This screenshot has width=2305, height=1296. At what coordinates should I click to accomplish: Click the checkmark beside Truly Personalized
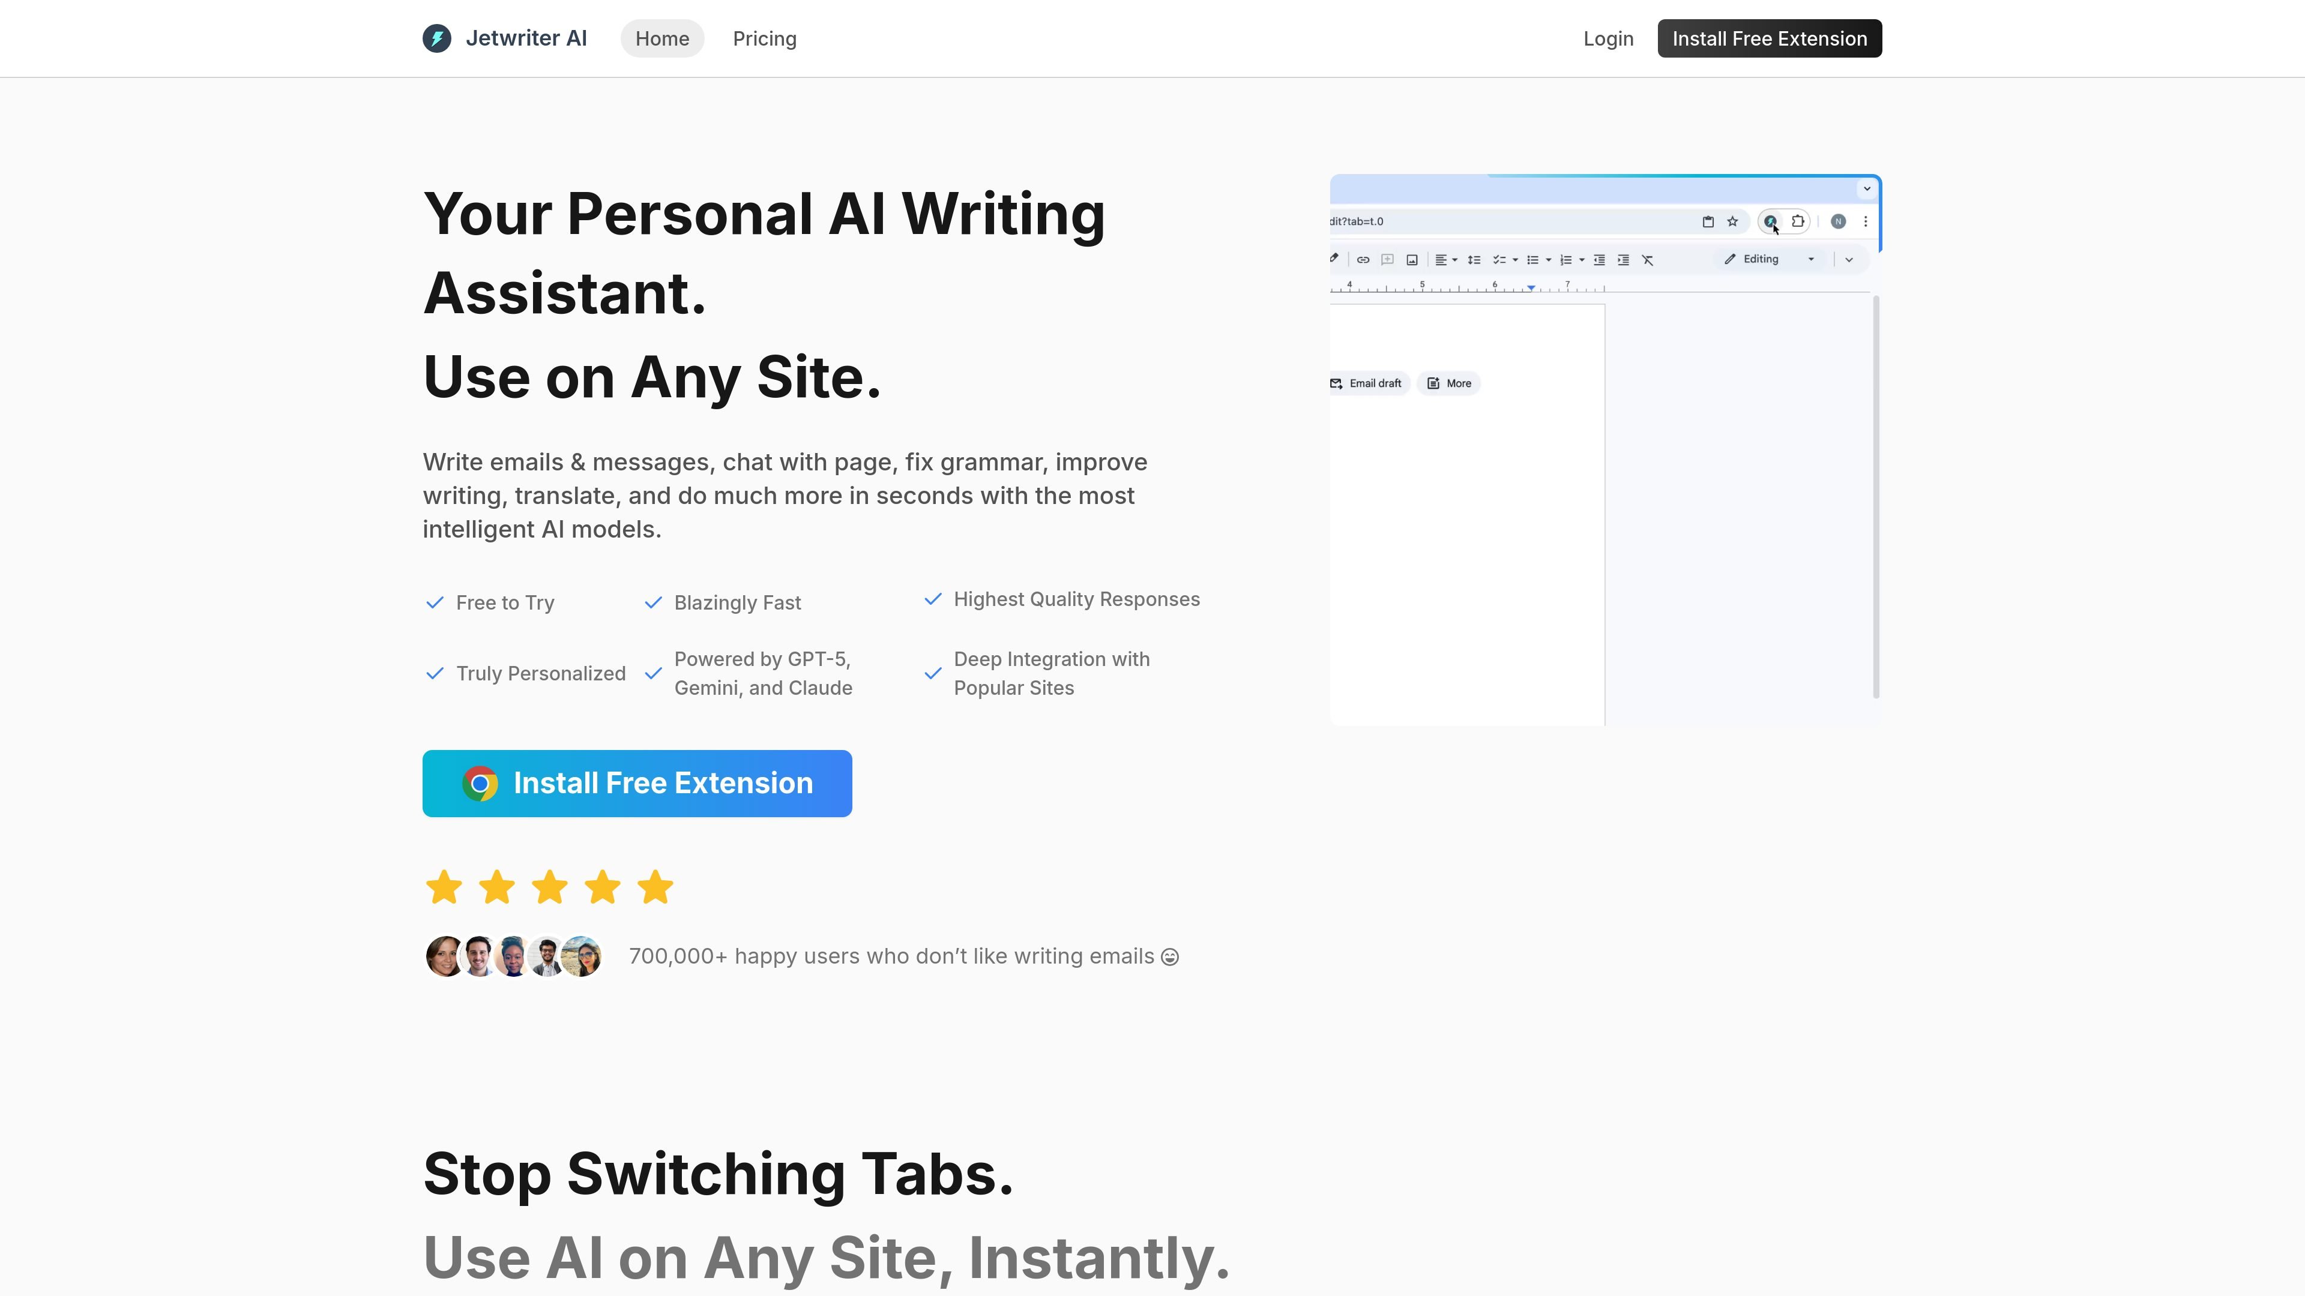pos(435,673)
